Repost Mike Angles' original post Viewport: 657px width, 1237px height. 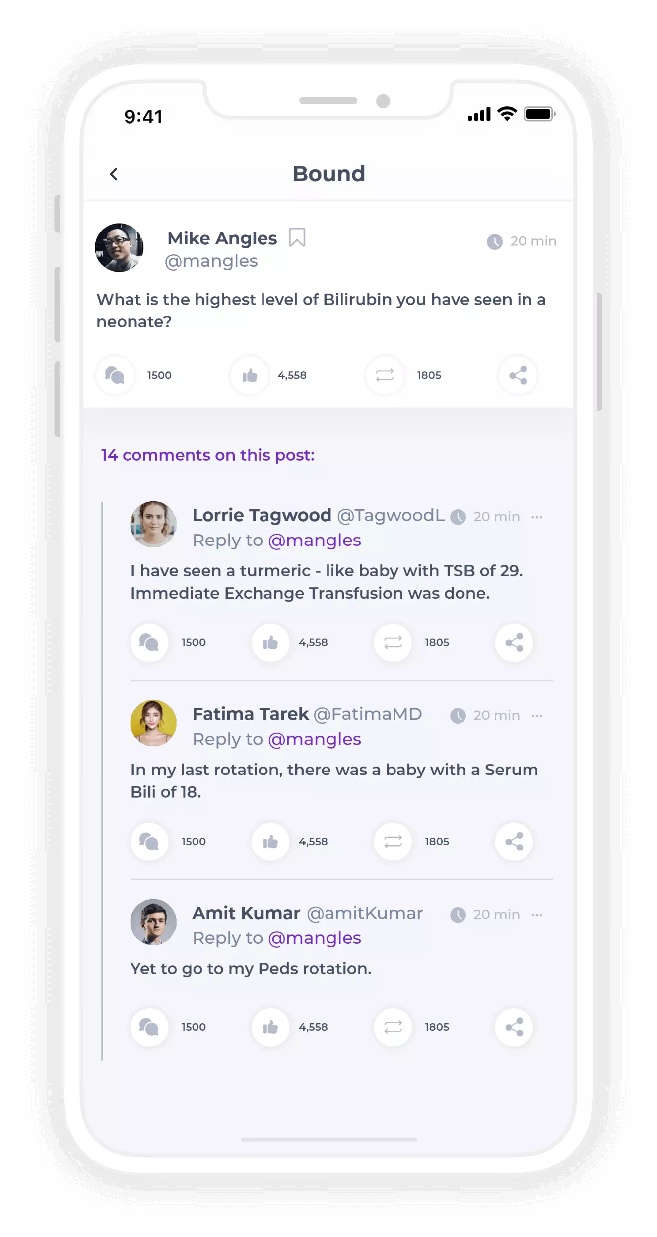[x=385, y=375]
